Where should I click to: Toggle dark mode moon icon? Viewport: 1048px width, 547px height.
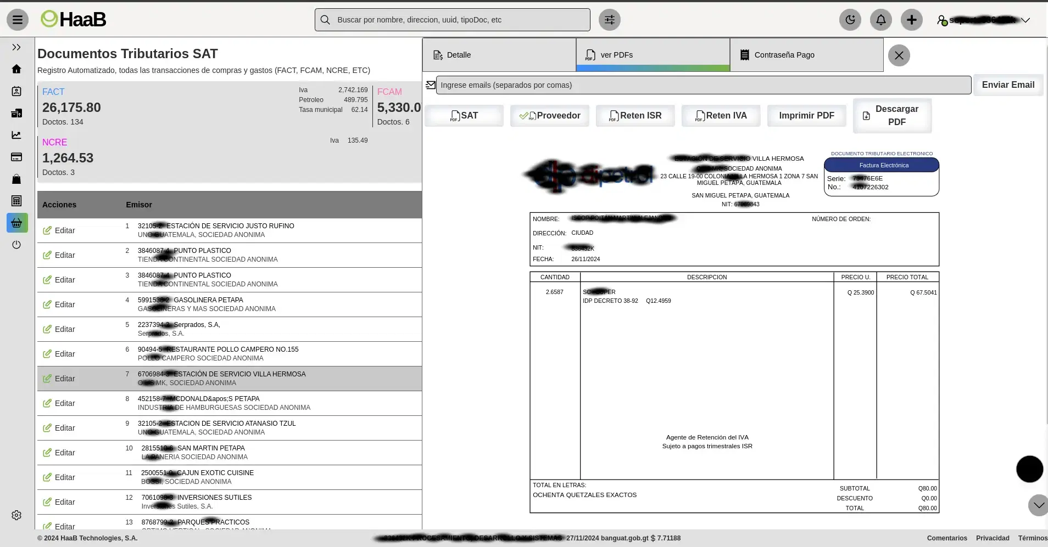point(850,20)
